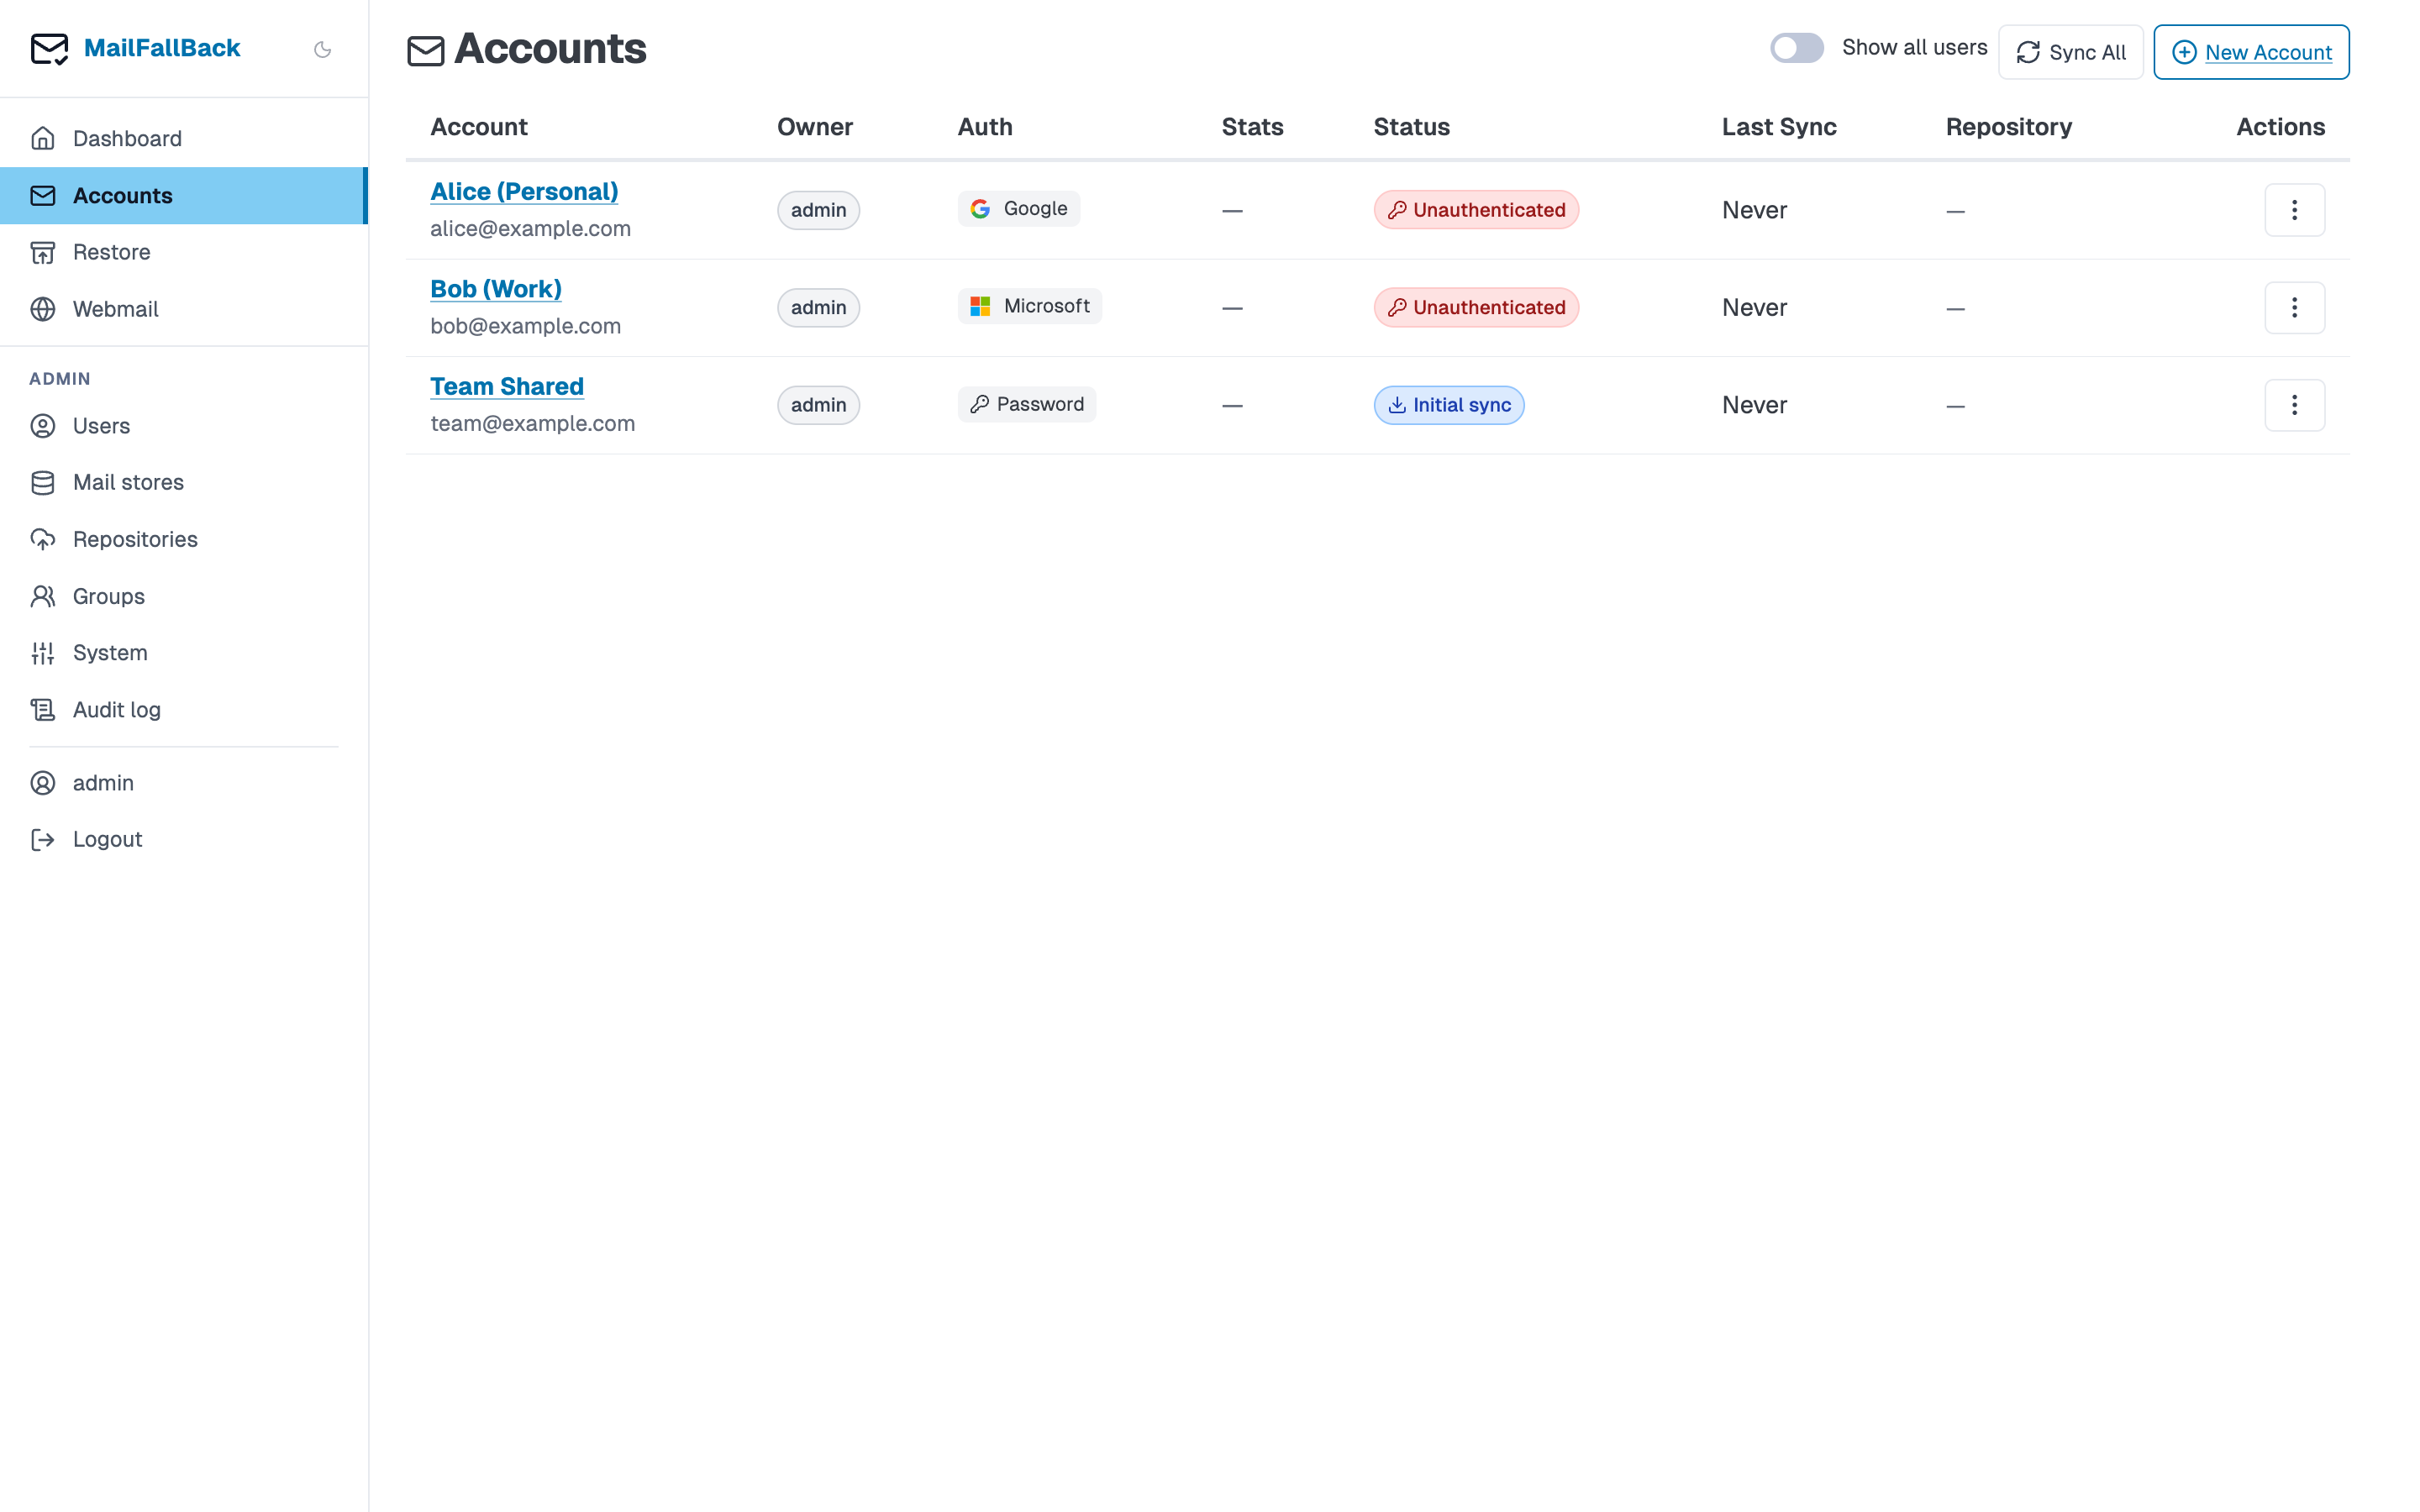
Task: Click the Restore archive icon
Action: [43, 252]
